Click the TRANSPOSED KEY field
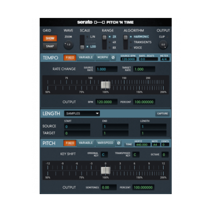 click(136, 155)
